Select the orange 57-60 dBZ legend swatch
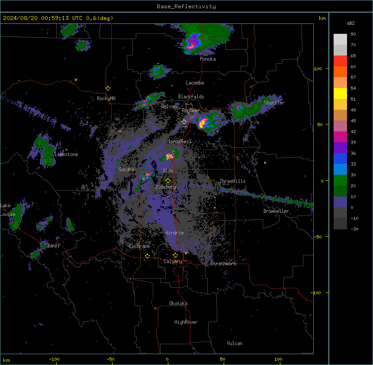 coord(340,72)
